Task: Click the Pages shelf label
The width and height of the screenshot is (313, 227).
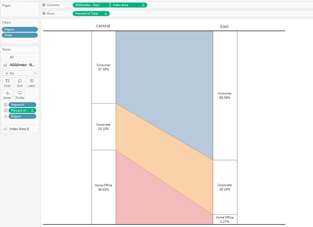Action: pos(7,5)
